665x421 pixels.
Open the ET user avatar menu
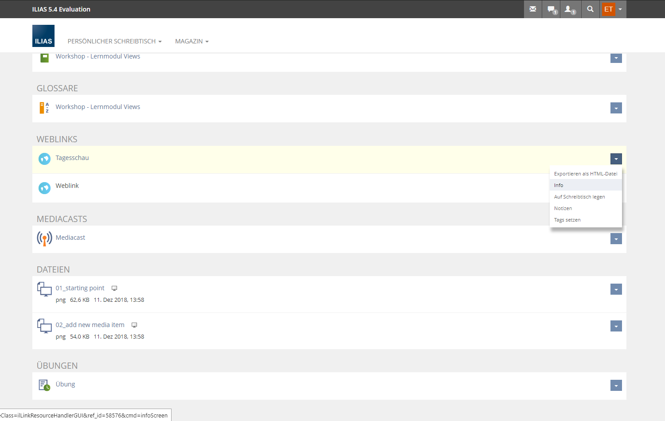click(613, 9)
